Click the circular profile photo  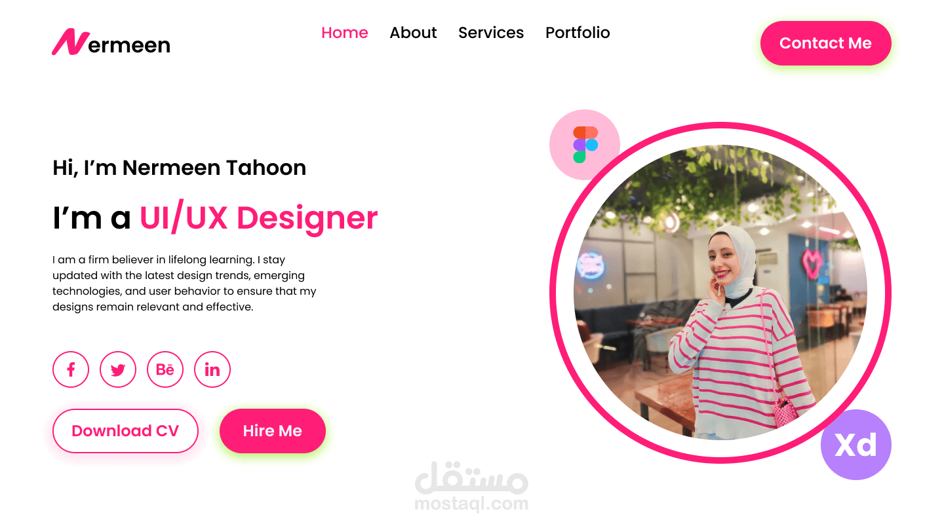(x=720, y=292)
